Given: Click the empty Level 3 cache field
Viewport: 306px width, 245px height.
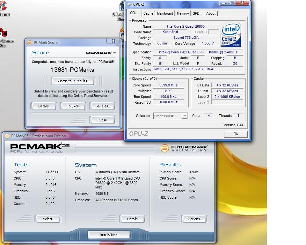Looking at the screenshot, I should point(227,102).
